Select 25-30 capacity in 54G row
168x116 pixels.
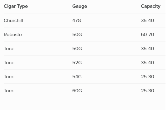[148, 77]
